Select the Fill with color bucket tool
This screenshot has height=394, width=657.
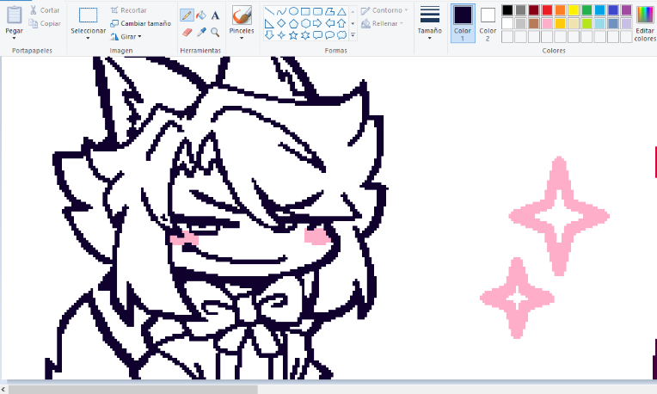201,15
